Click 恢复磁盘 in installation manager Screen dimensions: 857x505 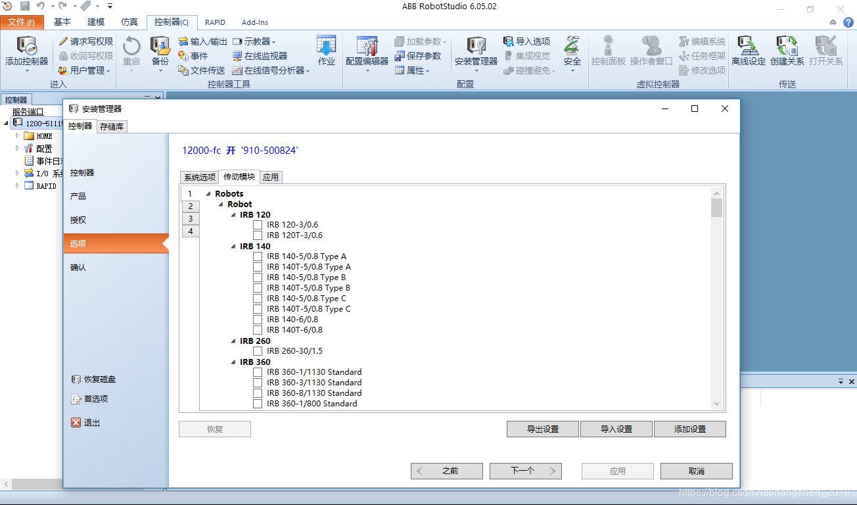(x=93, y=379)
